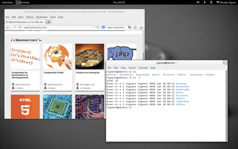Click the Firefox back arrow button

click(8, 27)
